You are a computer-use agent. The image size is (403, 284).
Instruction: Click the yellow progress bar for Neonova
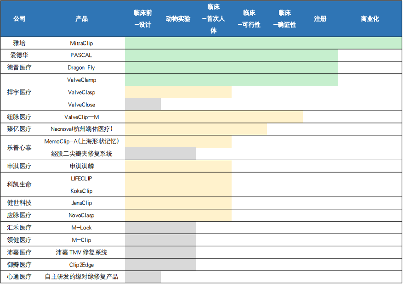[x=196, y=129]
